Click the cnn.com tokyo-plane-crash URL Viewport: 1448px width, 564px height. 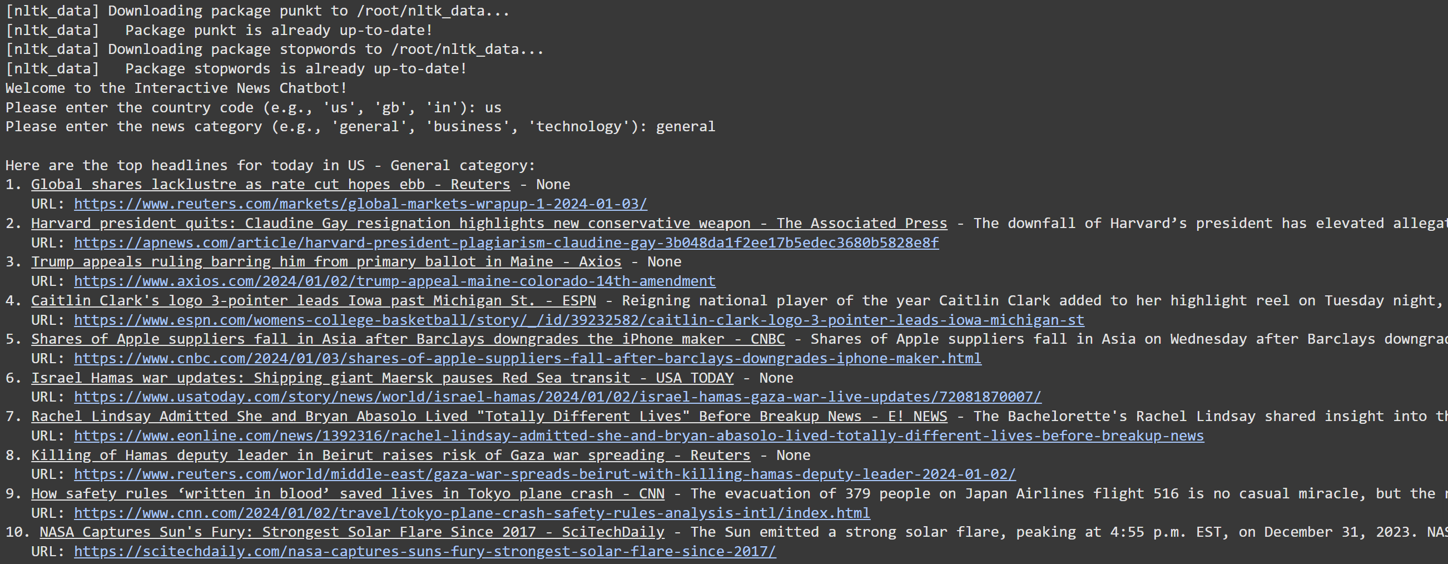[x=471, y=512]
